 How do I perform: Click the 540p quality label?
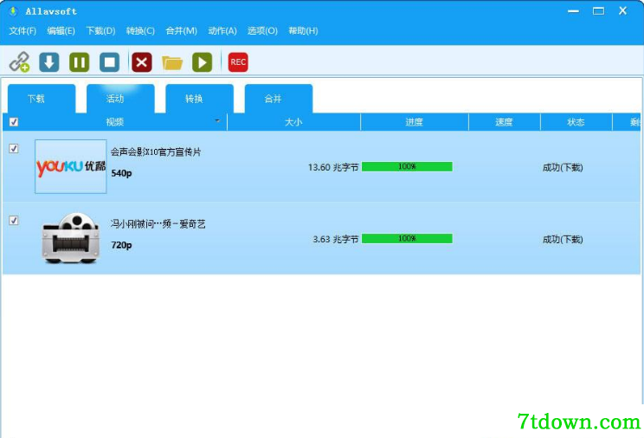(121, 173)
